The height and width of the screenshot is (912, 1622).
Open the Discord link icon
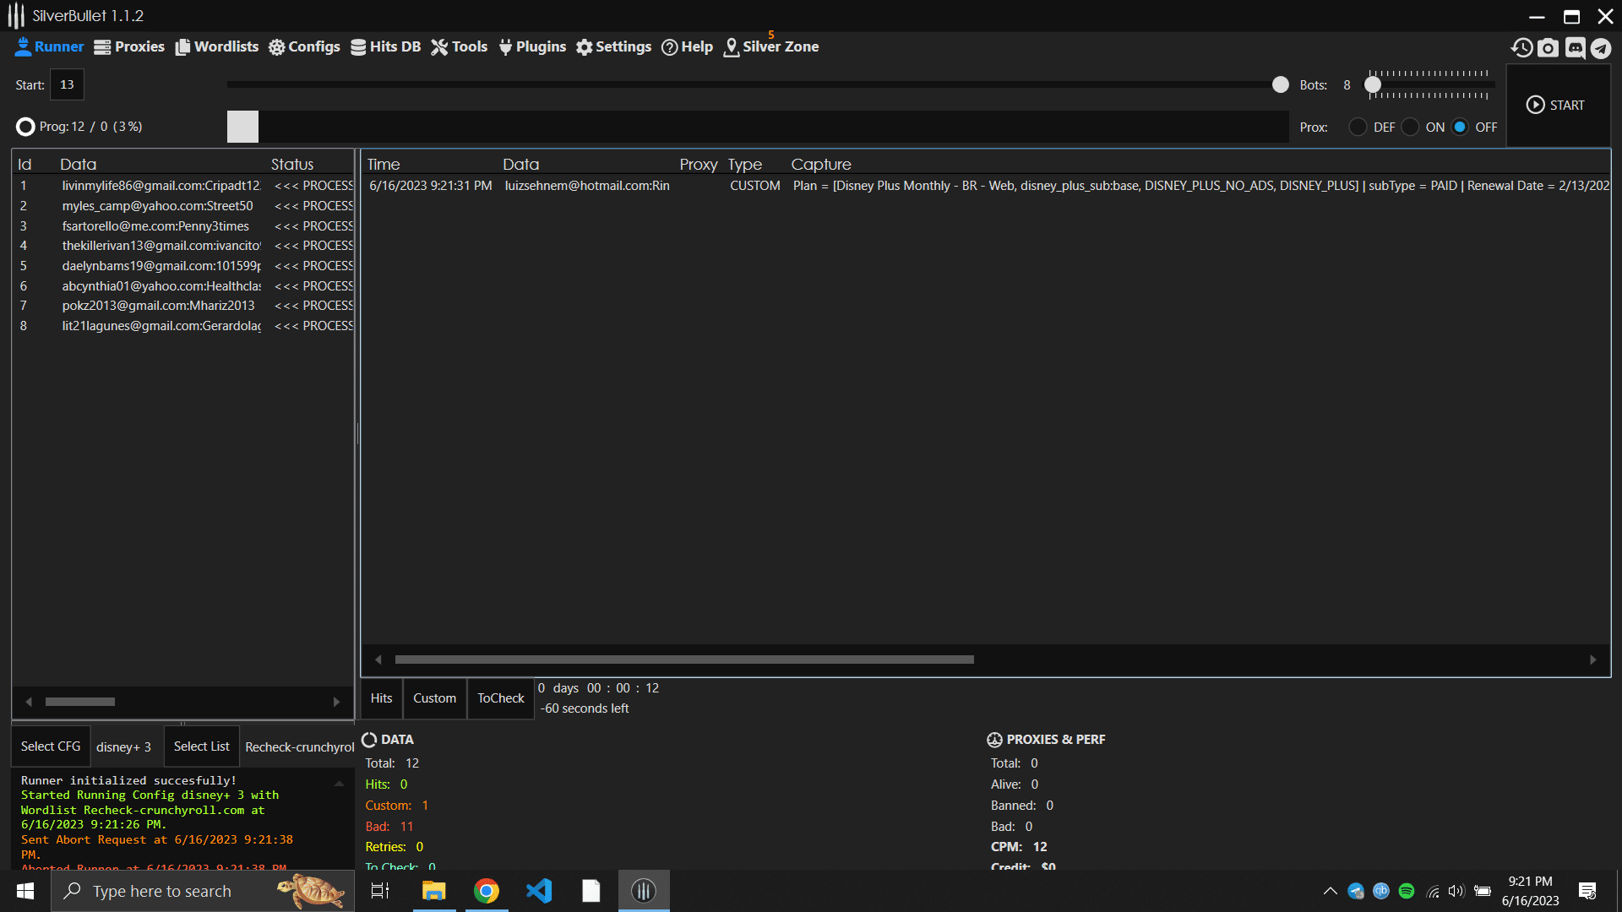1575,48
